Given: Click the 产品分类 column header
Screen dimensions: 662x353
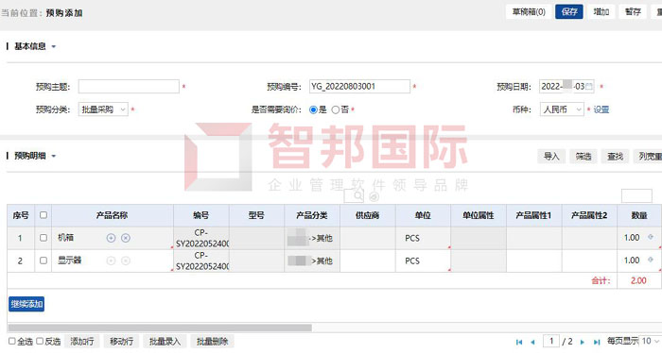Looking at the screenshot, I should point(312,216).
